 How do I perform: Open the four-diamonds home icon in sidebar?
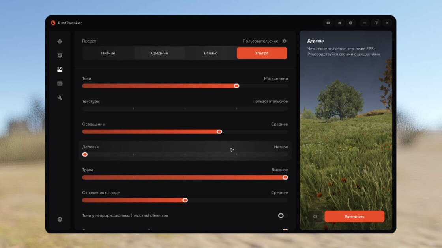tap(60, 41)
